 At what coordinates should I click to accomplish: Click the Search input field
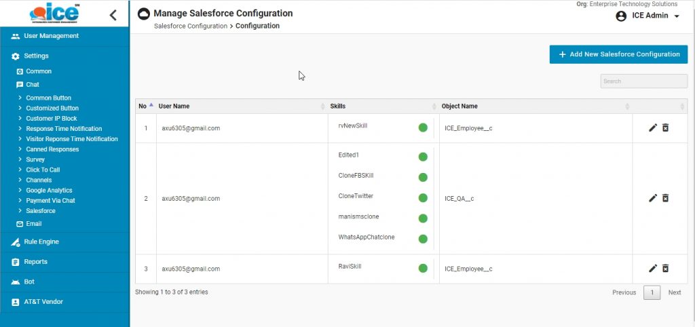point(643,81)
